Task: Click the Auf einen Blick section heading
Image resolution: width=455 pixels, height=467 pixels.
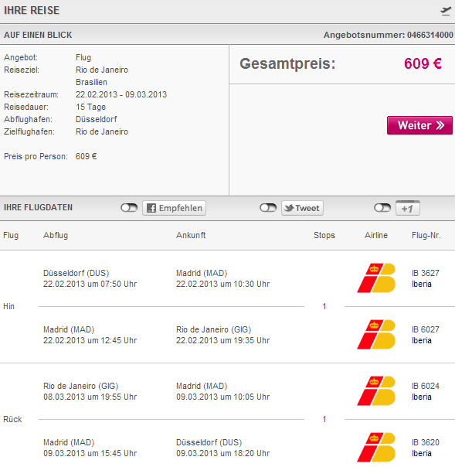Action: coord(38,35)
